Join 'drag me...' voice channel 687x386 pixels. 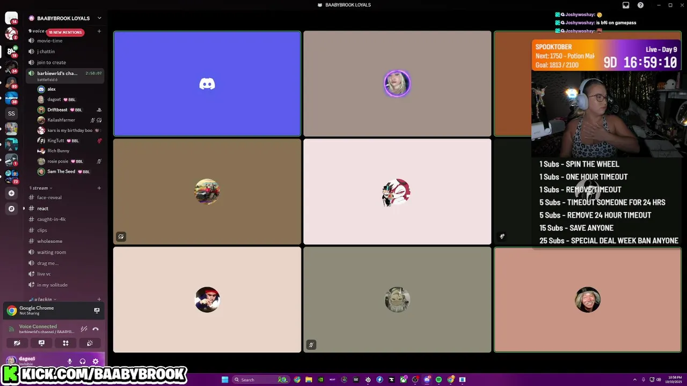65,263
